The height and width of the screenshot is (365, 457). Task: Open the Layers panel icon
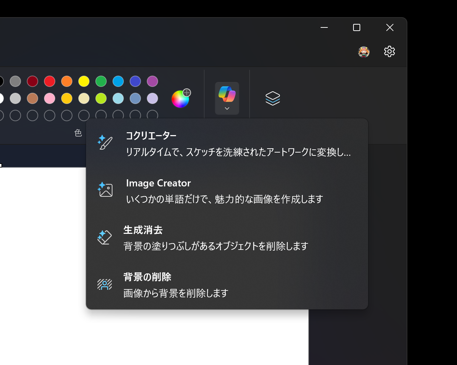pos(273,99)
